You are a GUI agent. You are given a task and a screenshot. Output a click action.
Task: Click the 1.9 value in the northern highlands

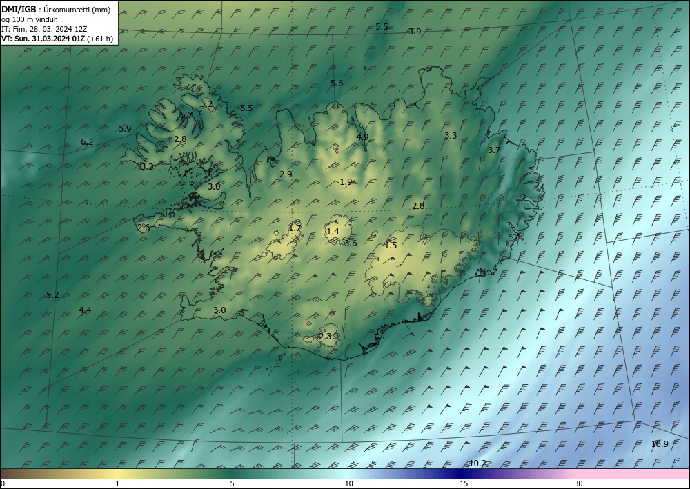[346, 181]
